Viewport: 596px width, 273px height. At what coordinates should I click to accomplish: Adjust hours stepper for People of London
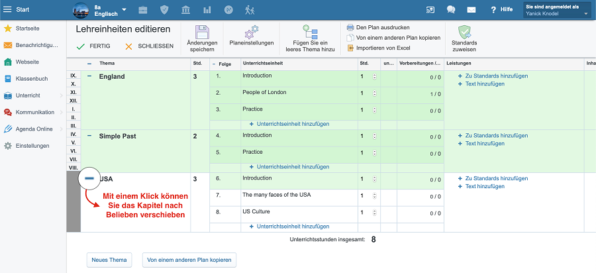point(374,93)
